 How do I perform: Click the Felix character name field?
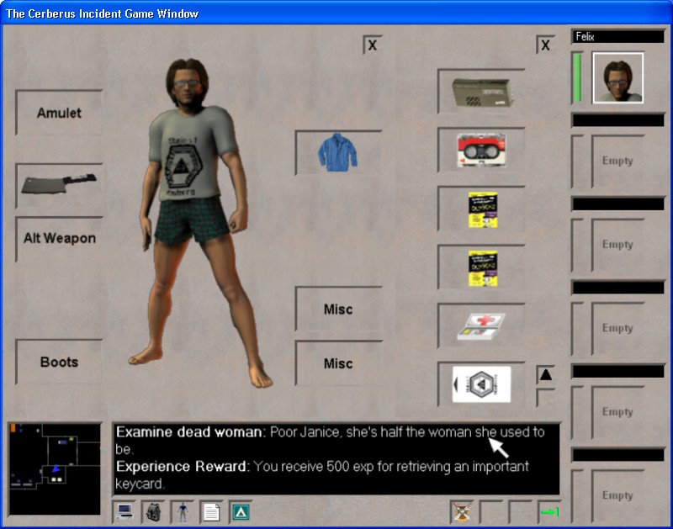[617, 36]
